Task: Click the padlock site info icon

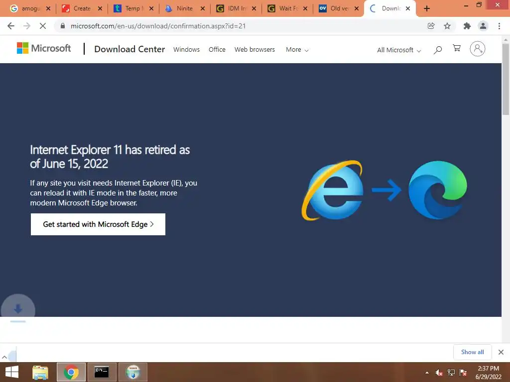Action: 63,26
